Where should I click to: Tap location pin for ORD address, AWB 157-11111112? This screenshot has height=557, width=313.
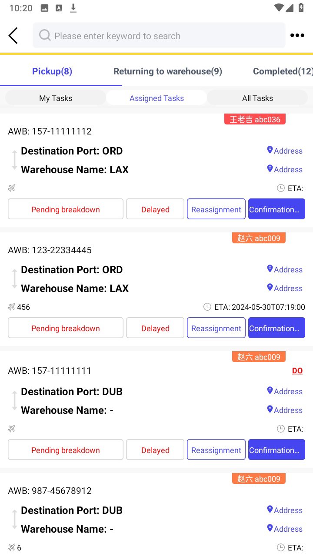coord(270,150)
